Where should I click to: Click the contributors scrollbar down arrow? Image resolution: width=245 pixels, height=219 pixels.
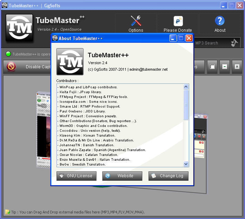click(x=186, y=164)
